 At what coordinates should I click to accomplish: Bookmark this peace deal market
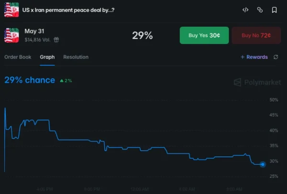tap(274, 10)
